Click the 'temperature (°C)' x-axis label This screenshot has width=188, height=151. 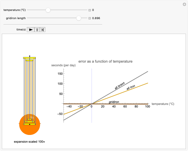pos(163,104)
